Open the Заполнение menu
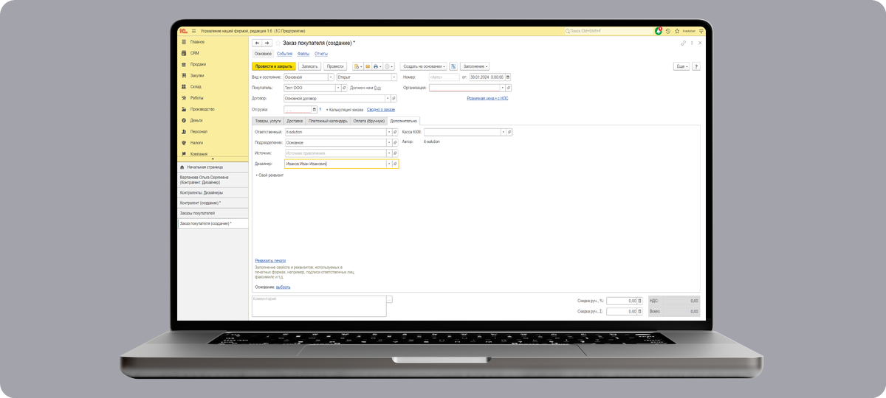Screen dimensions: 886x398 pyautogui.click(x=475, y=66)
